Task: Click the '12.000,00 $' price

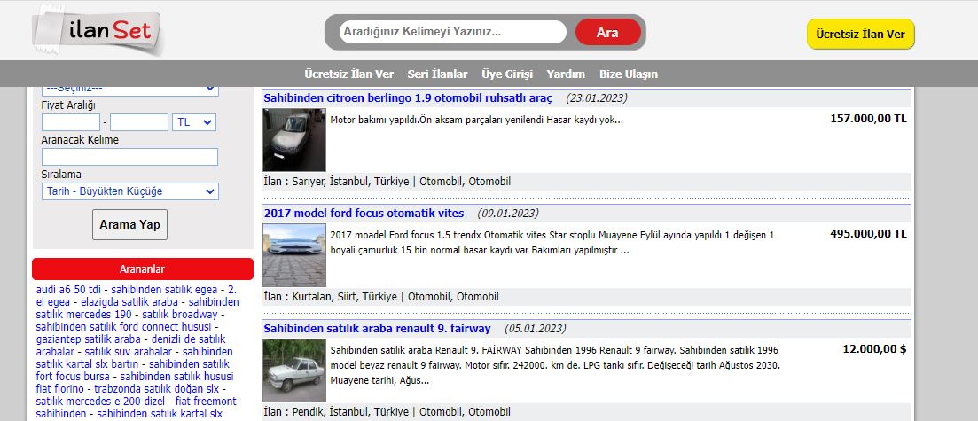Action: pos(874,349)
